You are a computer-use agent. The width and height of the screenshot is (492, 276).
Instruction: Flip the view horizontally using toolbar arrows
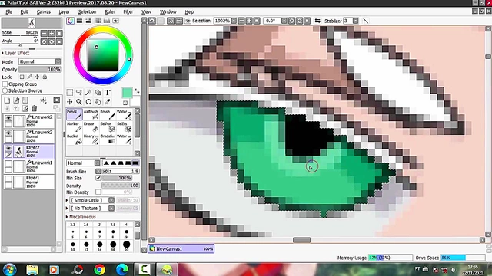317,21
